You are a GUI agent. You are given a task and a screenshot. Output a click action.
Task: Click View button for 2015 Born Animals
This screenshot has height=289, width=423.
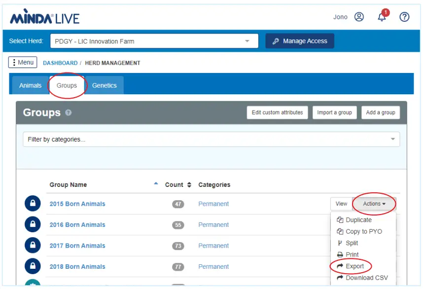[341, 204]
